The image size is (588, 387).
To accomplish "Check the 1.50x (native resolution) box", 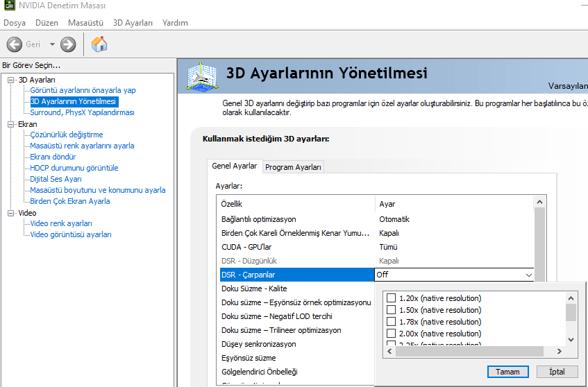I will coord(391,310).
